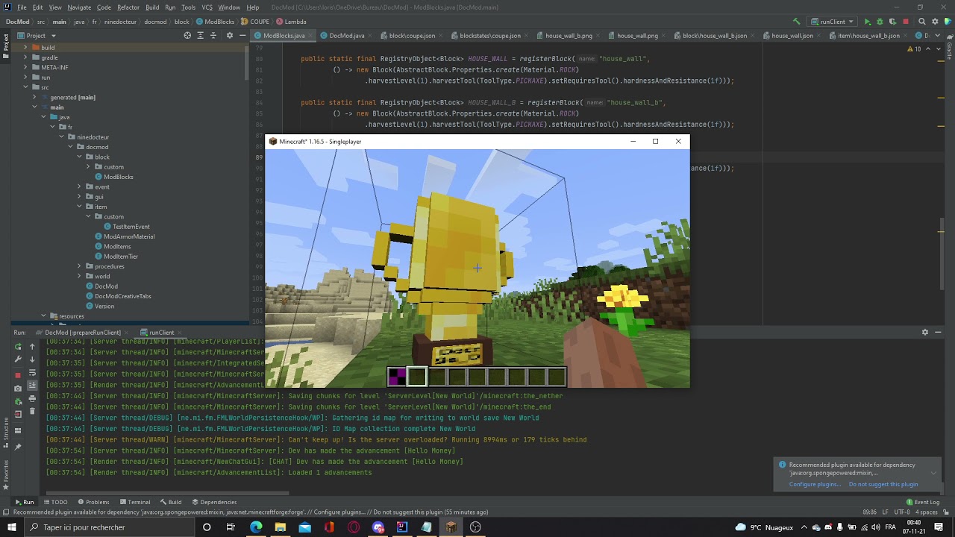Open the Refactor menu

click(128, 7)
